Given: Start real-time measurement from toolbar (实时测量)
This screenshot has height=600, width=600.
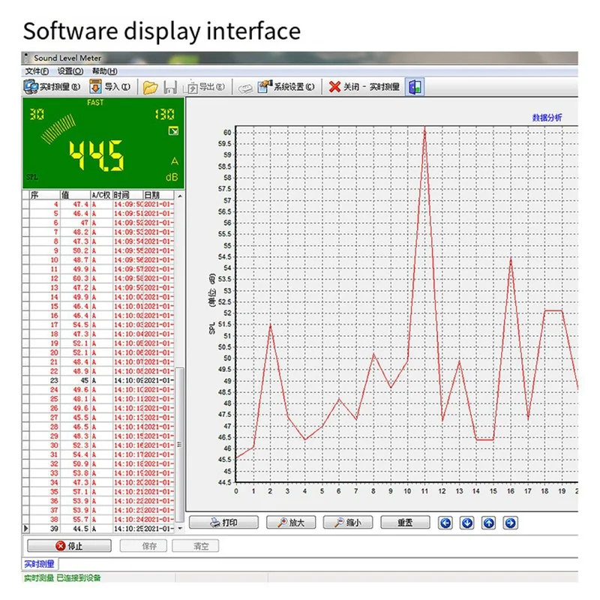Looking at the screenshot, I should point(52,87).
